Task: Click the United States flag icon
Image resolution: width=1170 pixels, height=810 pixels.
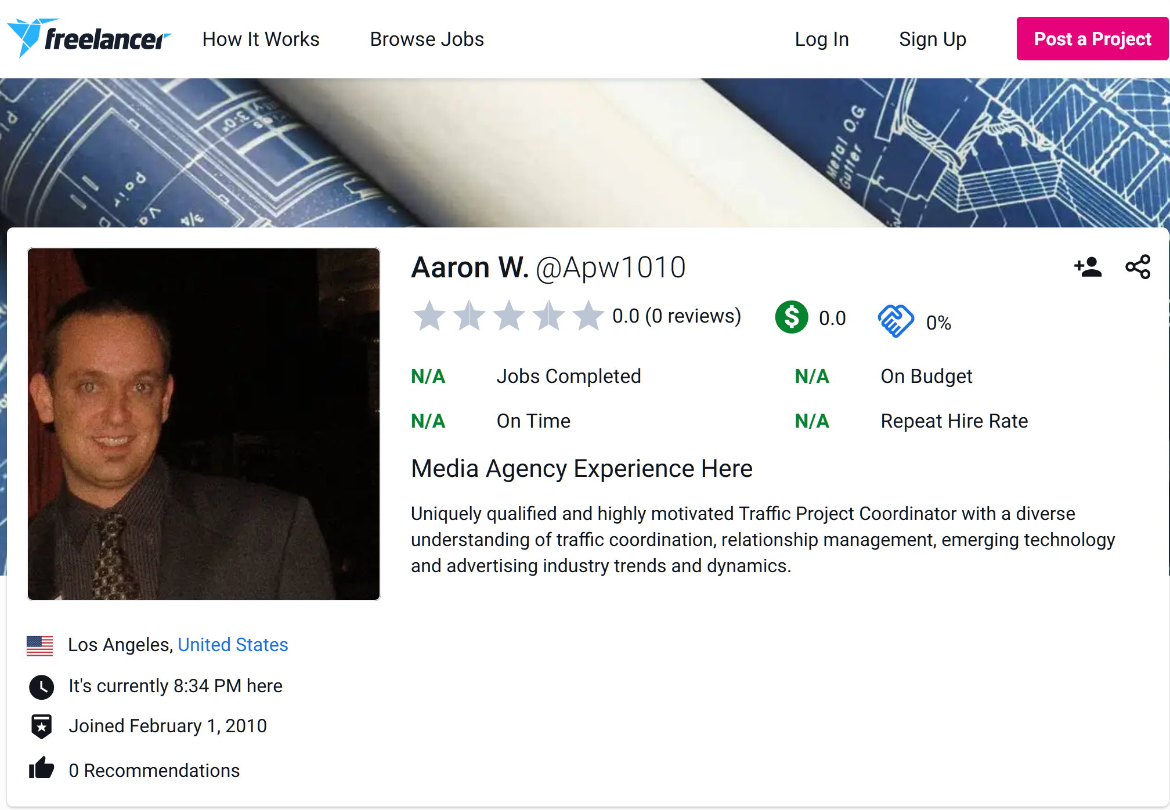Action: 39,645
